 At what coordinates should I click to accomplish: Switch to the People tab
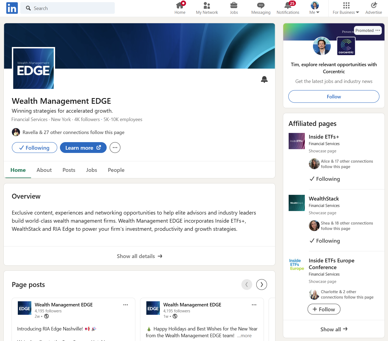pos(116,170)
